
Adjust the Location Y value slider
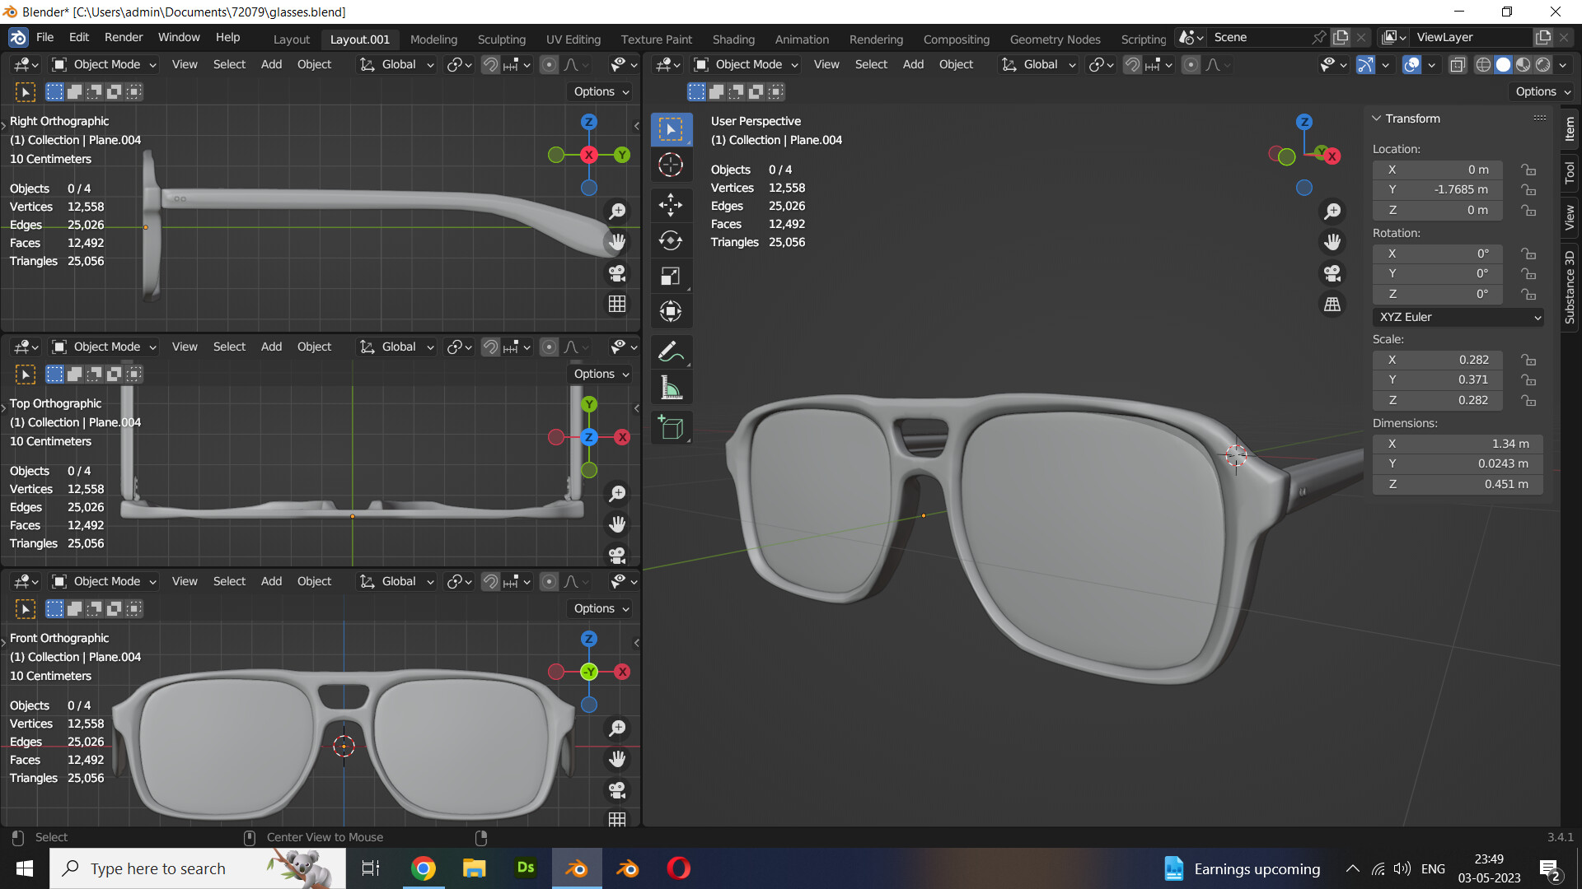[x=1437, y=189]
